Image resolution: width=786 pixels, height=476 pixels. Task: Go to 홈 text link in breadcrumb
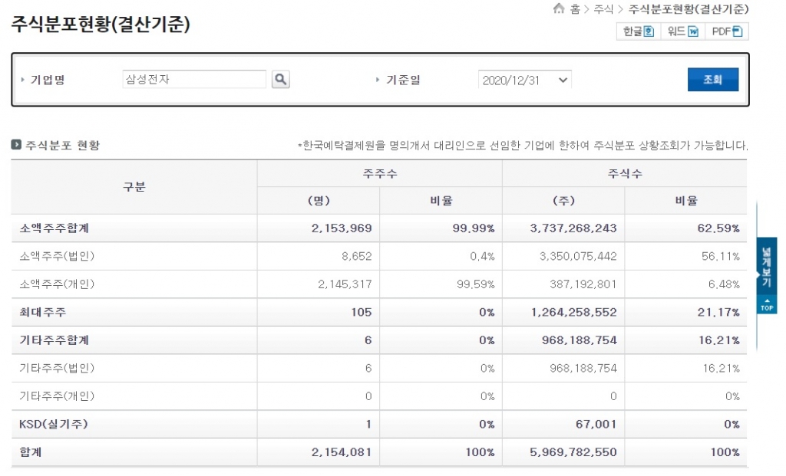[x=575, y=9]
